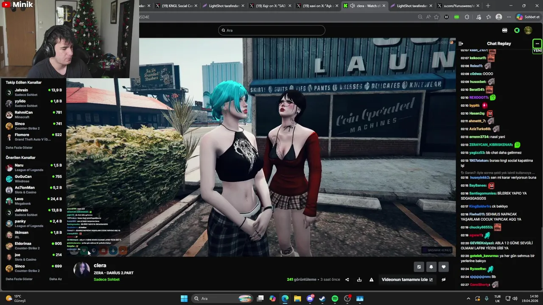Image resolution: width=543 pixels, height=305 pixels.
Task: Report the clip using the warning triangle
Action: click(372, 280)
